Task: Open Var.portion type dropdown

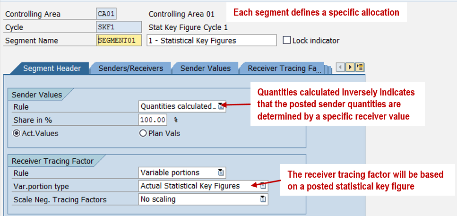Action: (263, 186)
